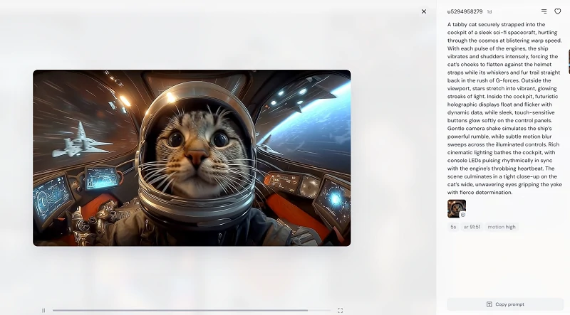Image resolution: width=570 pixels, height=315 pixels.
Task: Click the cat astronaut video frame
Action: click(192, 157)
